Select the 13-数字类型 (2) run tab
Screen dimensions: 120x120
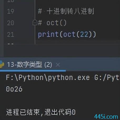tap(29, 65)
